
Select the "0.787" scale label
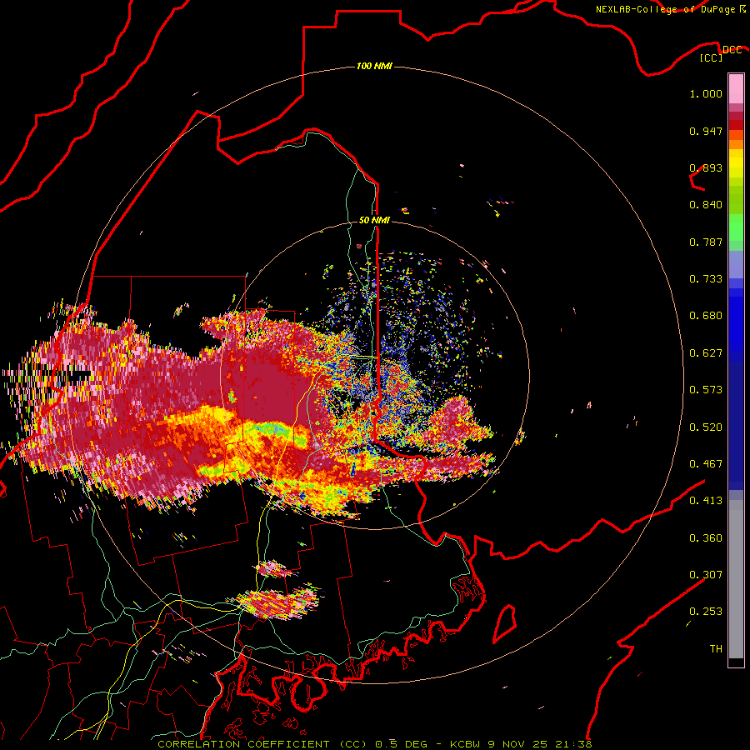(706, 242)
